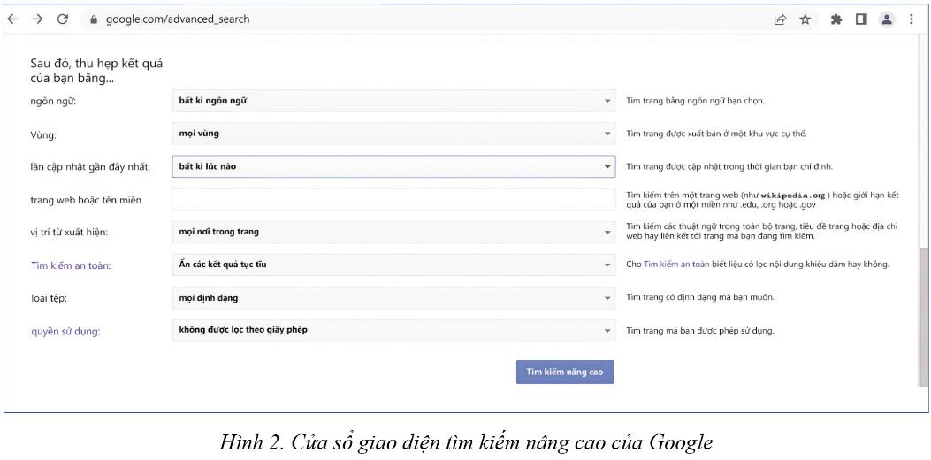Image resolution: width=931 pixels, height=460 pixels.
Task: Click the 'Tìm kiếm nâng cao' button
Action: tap(565, 372)
